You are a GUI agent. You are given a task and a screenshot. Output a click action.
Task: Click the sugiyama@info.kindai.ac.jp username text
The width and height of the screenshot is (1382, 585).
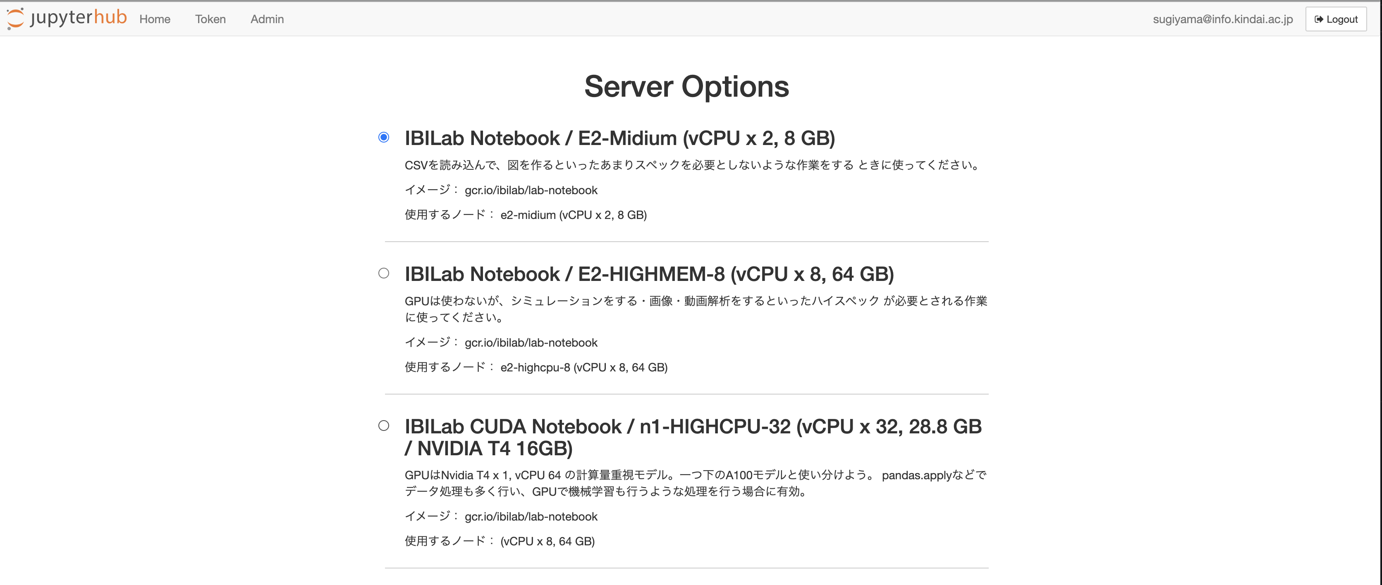point(1222,19)
